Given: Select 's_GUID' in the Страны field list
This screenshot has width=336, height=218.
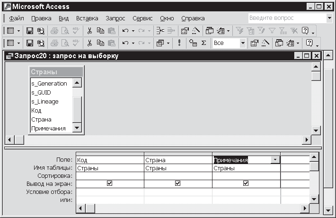Looking at the screenshot, I should click(41, 93).
